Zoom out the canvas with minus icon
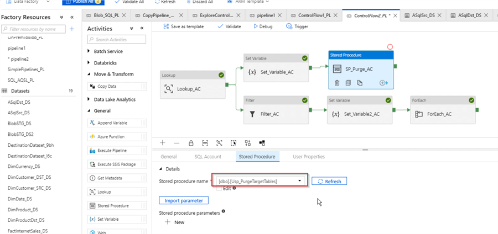The height and width of the screenshot is (234, 498). 176,142
